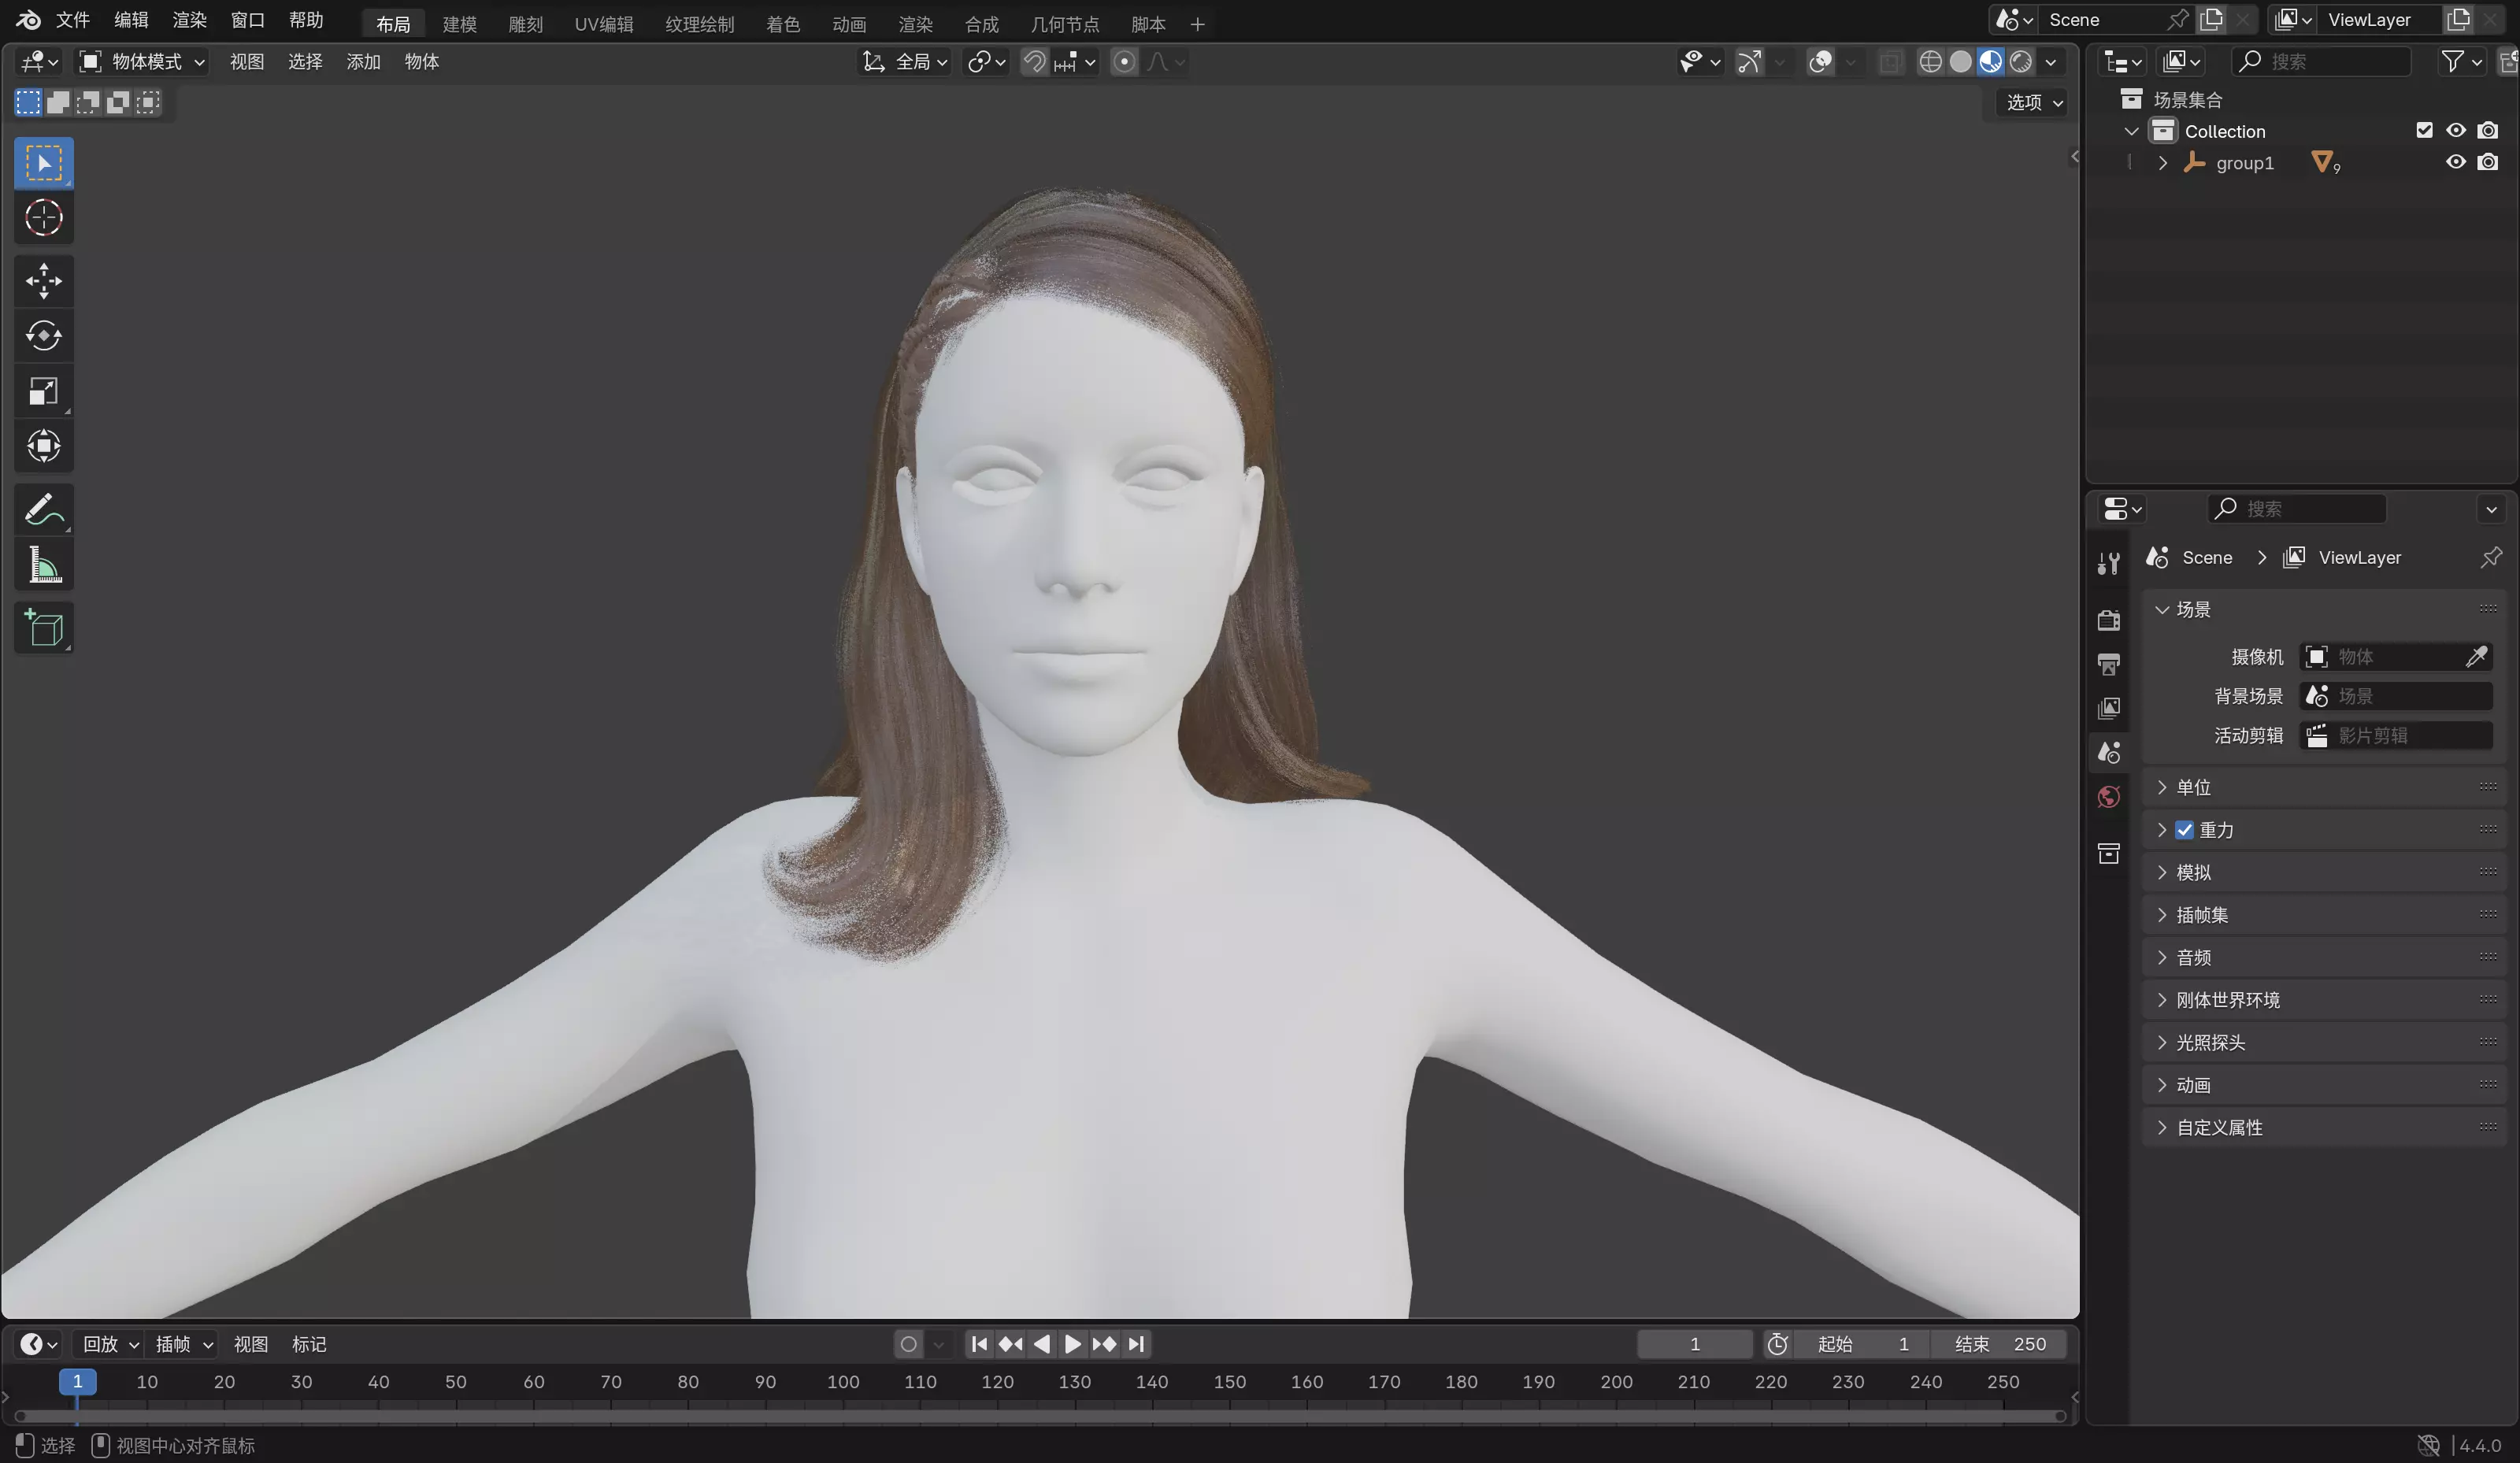Expand the 自定义属性 panel
Screen dimensions: 2520x1463
click(2323, 1127)
